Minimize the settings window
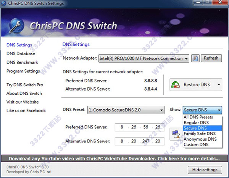 [198, 2]
